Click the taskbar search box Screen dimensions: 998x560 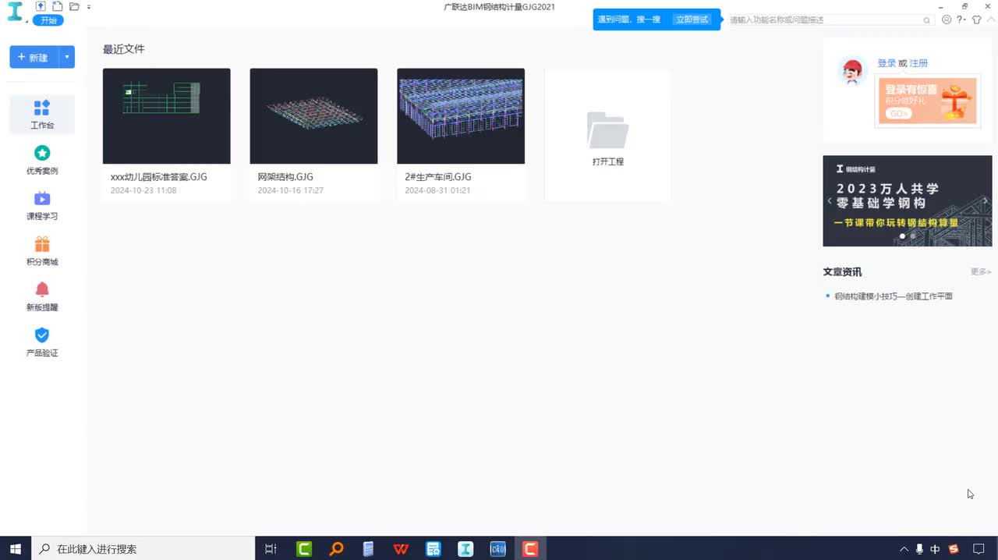[143, 549]
